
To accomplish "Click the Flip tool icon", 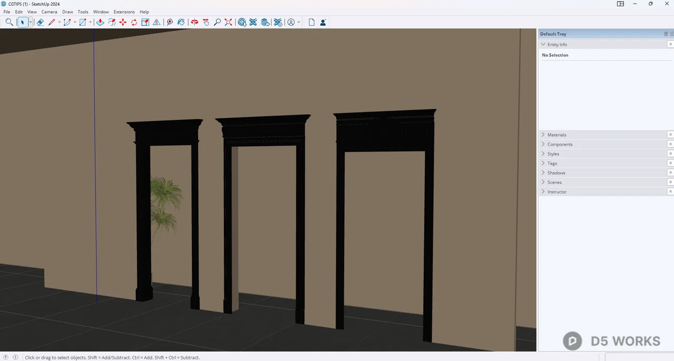I will click(157, 22).
